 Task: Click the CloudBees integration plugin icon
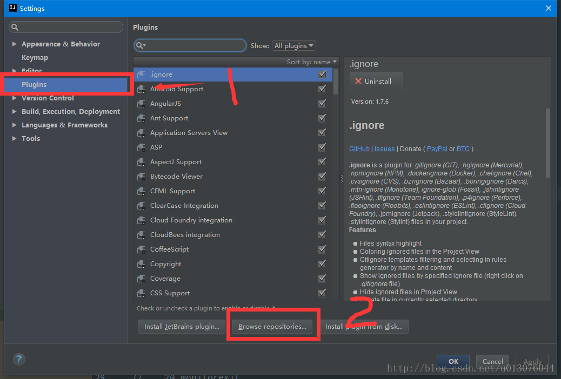[x=141, y=235]
